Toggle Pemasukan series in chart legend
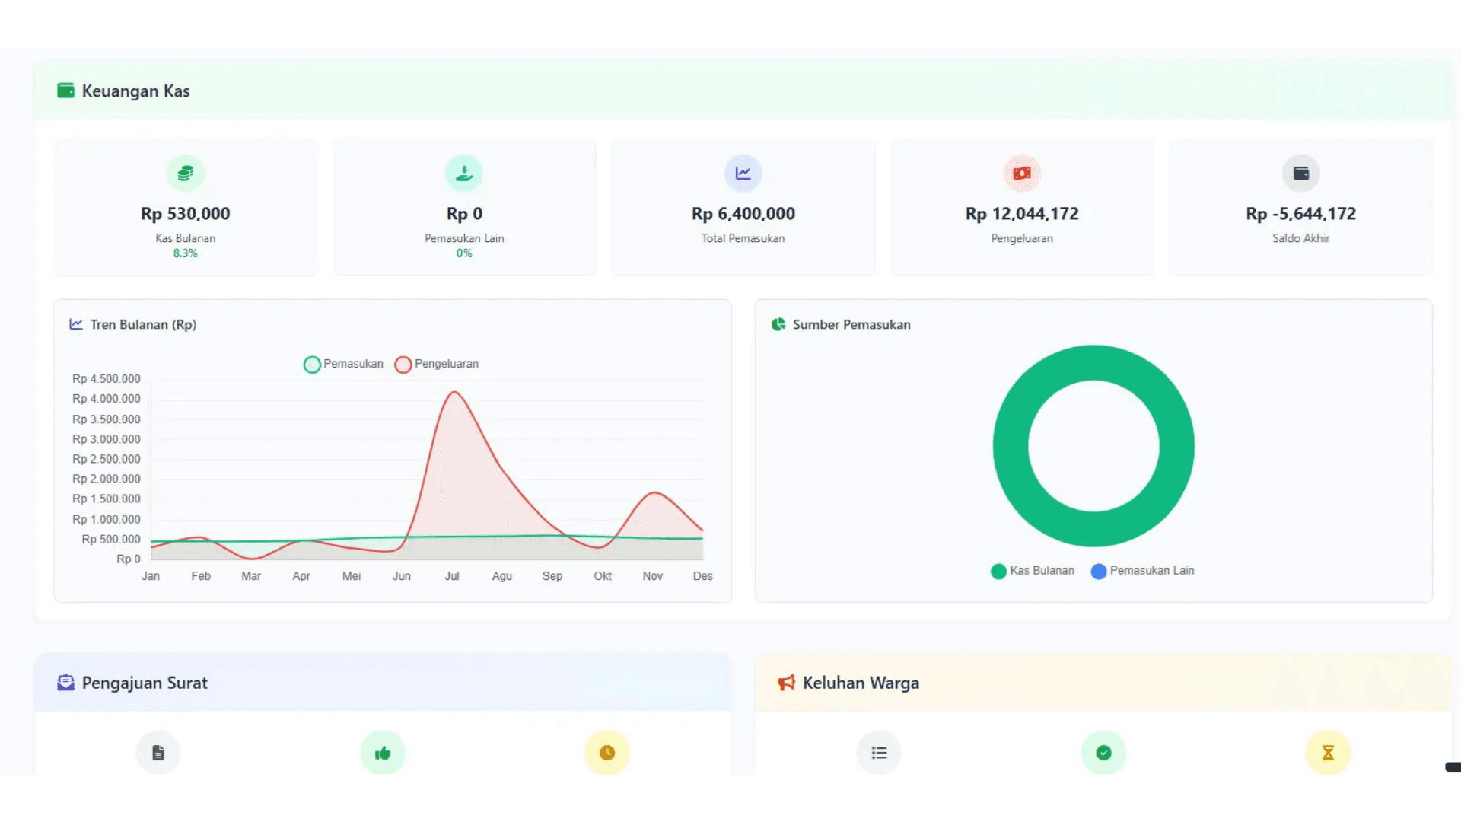This screenshot has width=1461, height=822. (x=344, y=365)
